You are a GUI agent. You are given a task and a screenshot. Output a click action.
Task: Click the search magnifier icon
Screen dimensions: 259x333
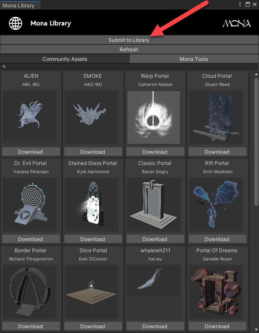point(4,67)
